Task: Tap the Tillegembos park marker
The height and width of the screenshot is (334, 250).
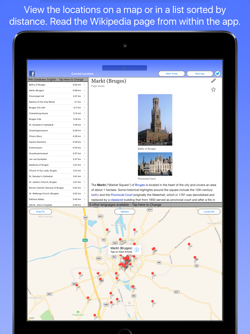Action: [78, 312]
